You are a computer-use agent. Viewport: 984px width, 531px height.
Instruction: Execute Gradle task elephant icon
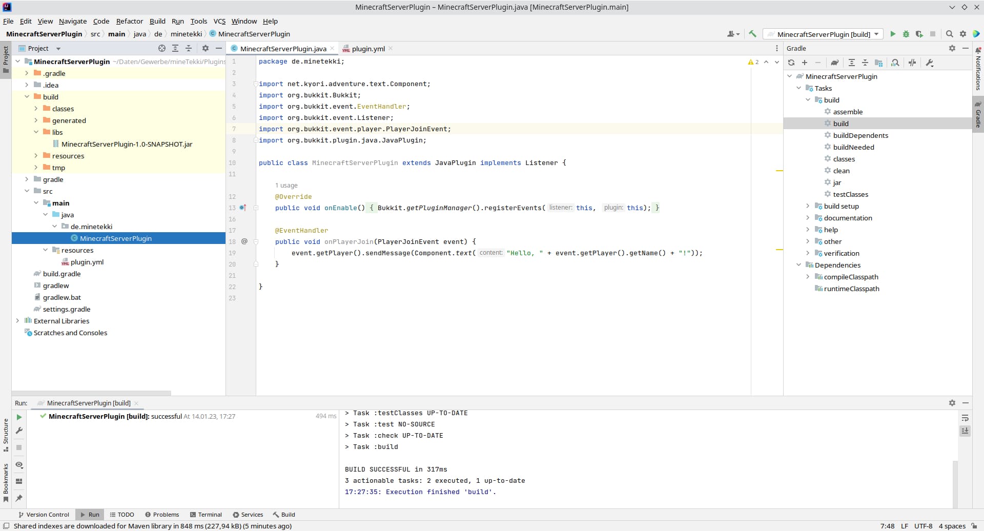pos(835,63)
